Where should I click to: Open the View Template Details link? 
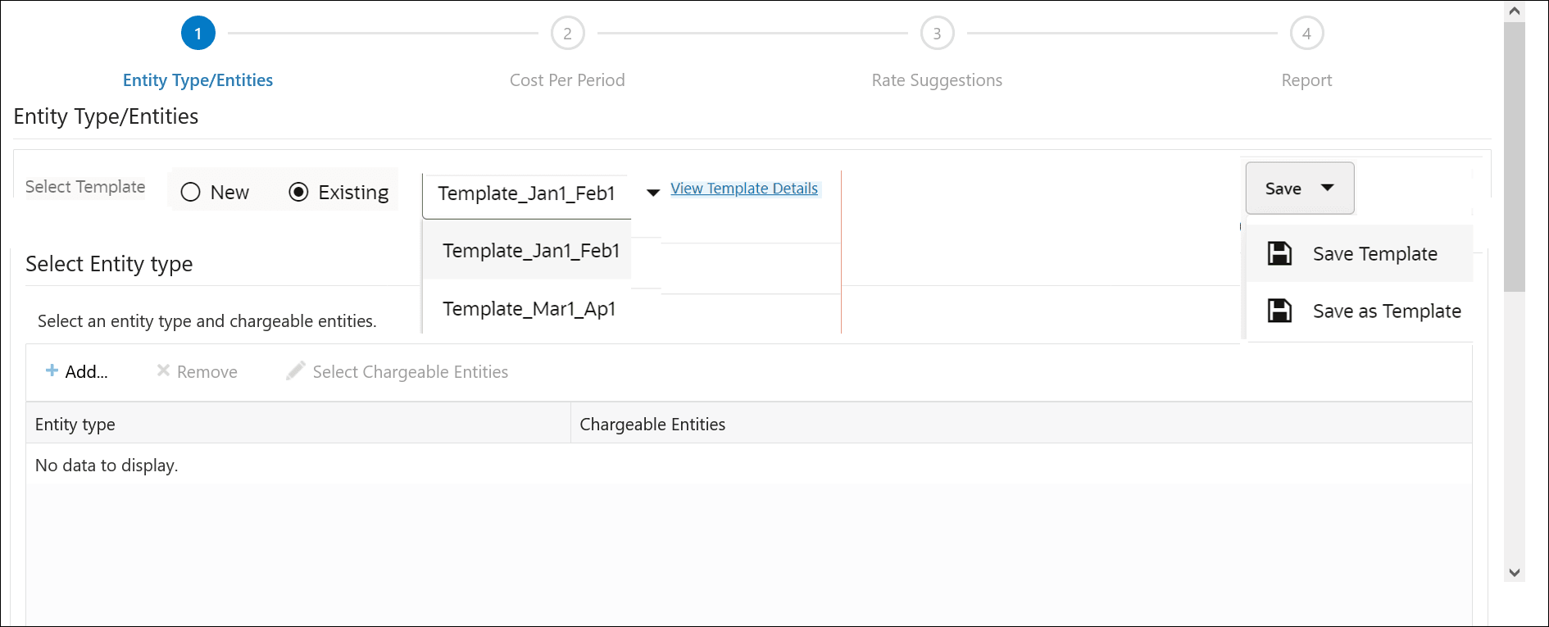tap(744, 189)
